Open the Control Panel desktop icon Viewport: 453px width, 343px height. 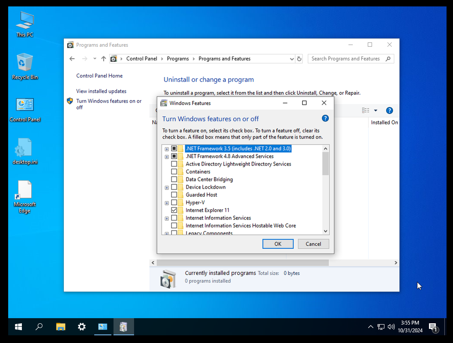(25, 110)
